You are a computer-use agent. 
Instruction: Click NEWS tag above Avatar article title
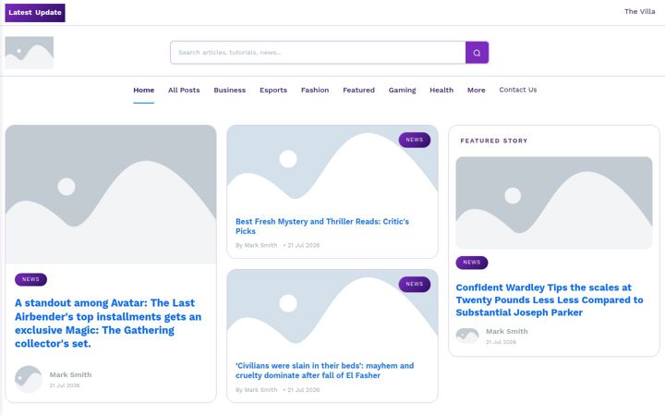(30, 279)
